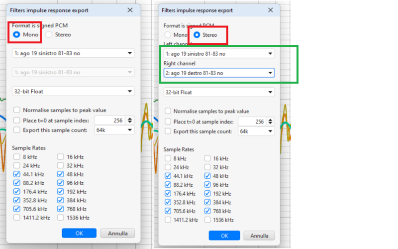398x249 pixels.
Task: Uncheck the 44.1 kHz sample rate, left dialog
Action: tap(17, 174)
